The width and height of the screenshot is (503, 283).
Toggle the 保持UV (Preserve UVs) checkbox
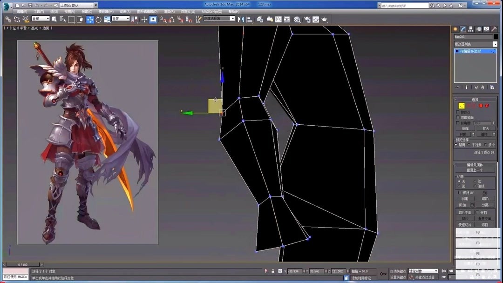click(x=459, y=192)
